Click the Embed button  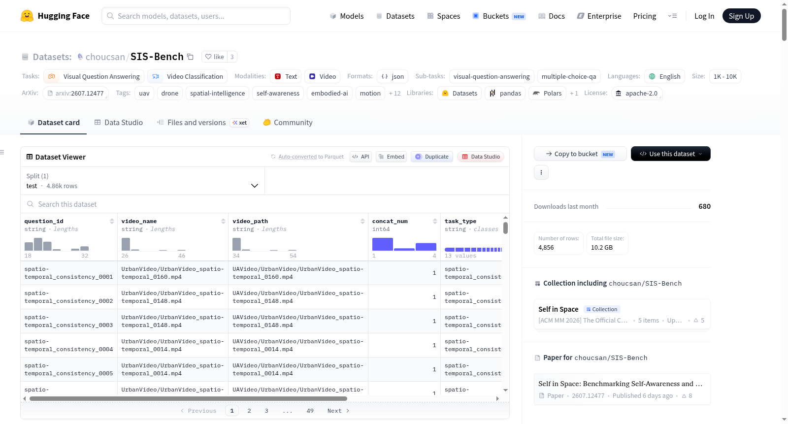[391, 157]
